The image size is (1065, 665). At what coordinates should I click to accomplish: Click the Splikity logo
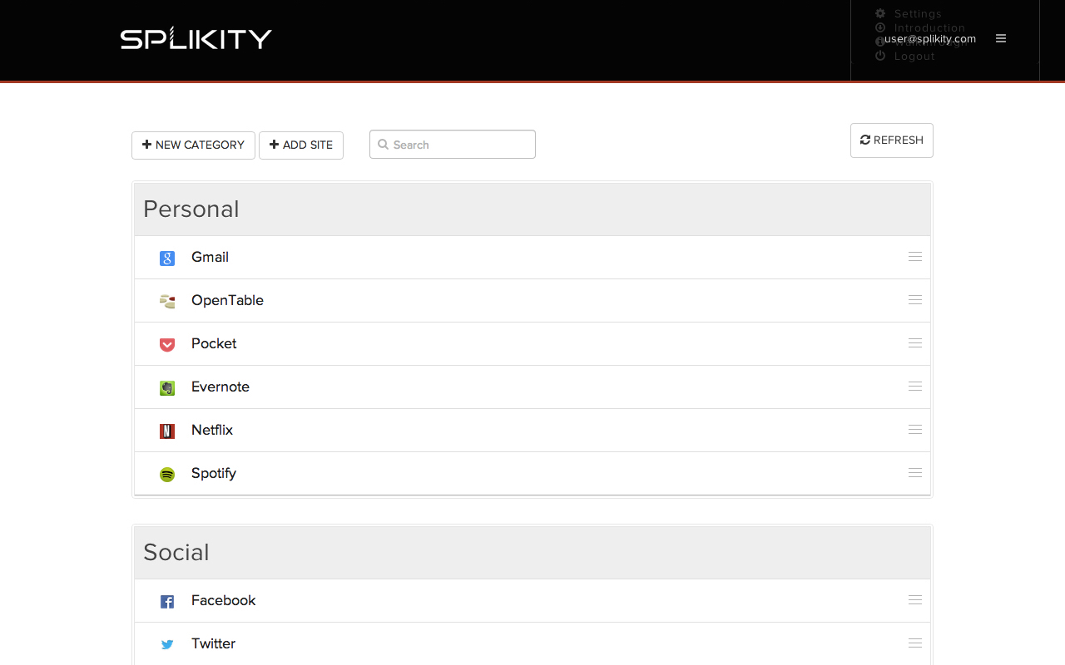point(196,38)
